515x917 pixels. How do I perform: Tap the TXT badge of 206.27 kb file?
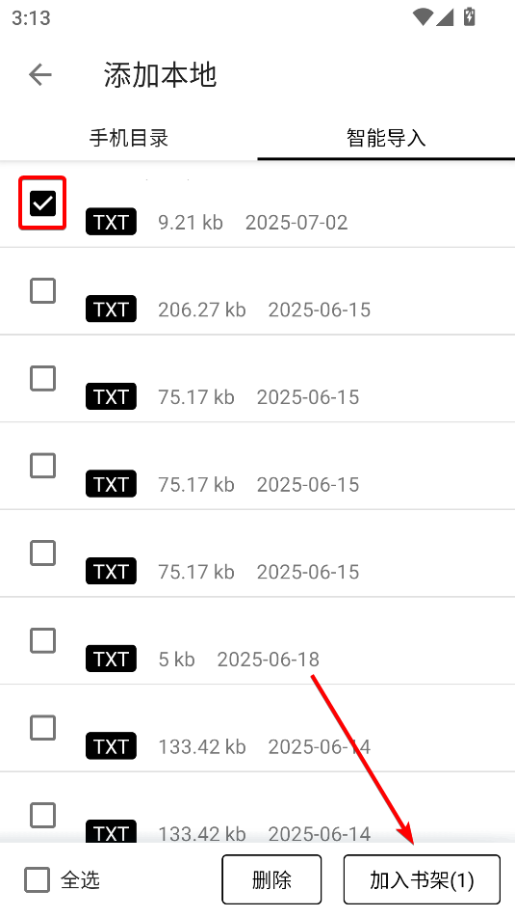pyautogui.click(x=111, y=309)
